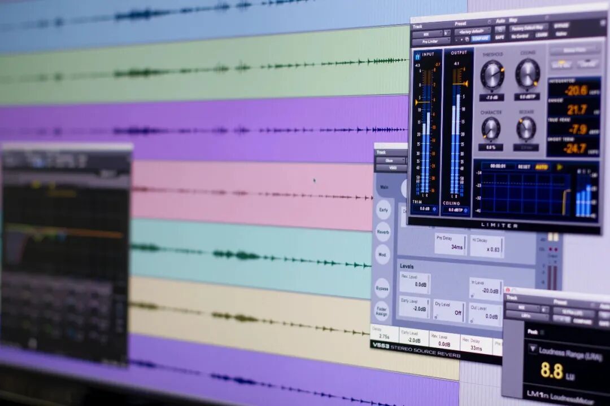Image resolution: width=610 pixels, height=406 pixels.
Task: Open the factory default preset dropdown
Action: [x=472, y=31]
